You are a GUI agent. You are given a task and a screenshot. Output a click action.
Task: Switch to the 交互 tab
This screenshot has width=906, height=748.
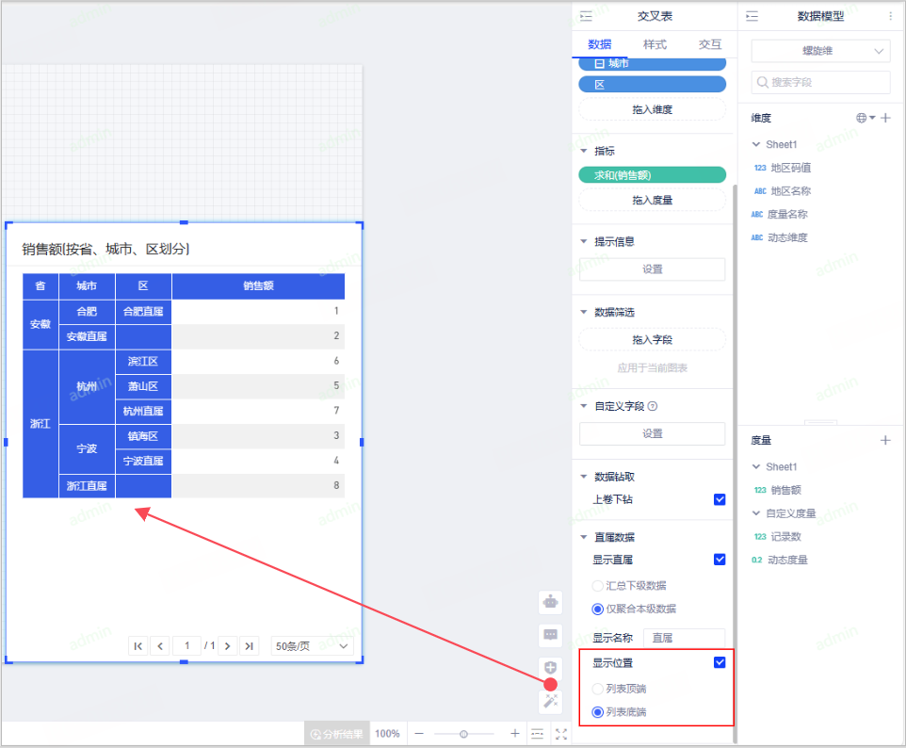tap(710, 44)
